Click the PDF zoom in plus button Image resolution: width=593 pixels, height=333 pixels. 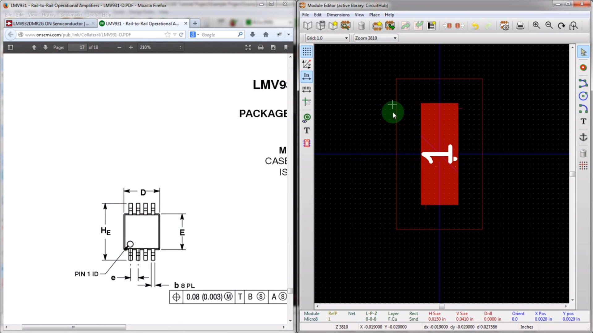pos(131,47)
